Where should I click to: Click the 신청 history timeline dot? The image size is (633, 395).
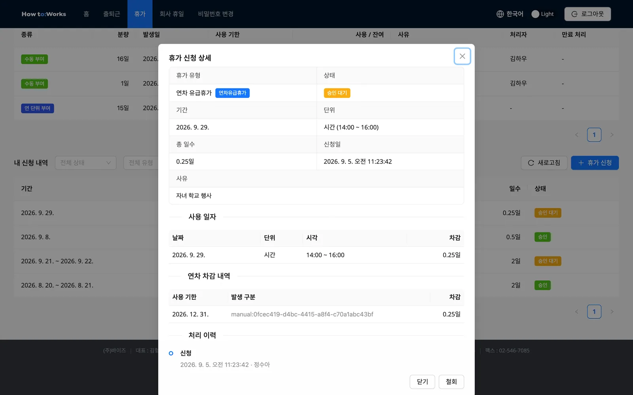[x=171, y=353]
